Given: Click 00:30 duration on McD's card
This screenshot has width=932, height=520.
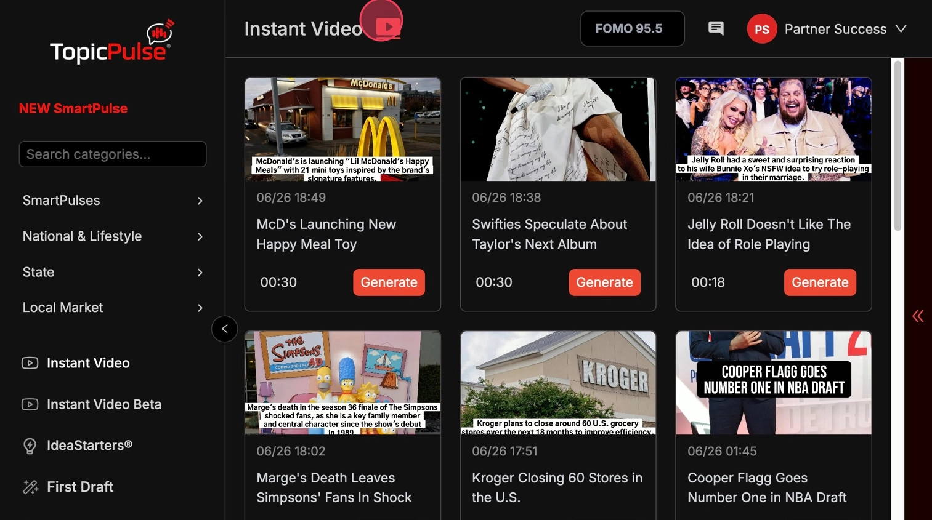Looking at the screenshot, I should (278, 282).
